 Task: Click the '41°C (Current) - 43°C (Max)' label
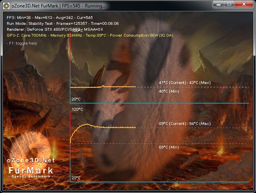coord(185,83)
